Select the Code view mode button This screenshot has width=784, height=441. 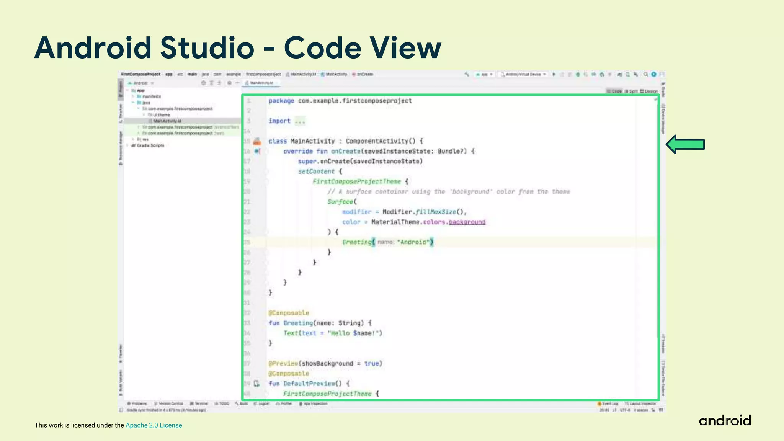614,91
